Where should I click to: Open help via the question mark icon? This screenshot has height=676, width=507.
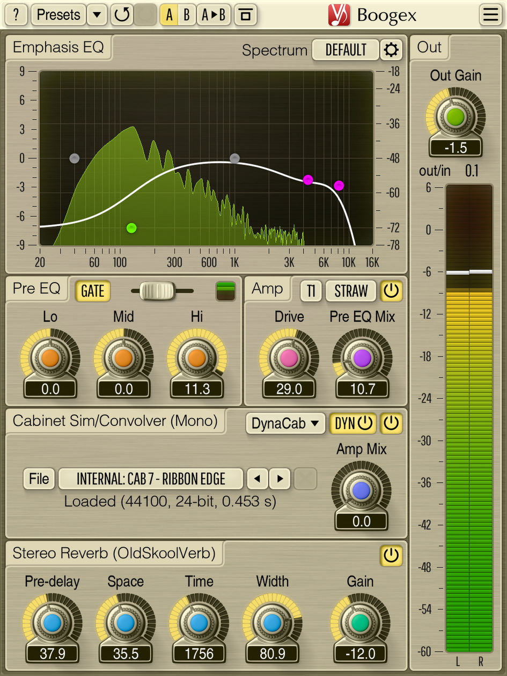[x=16, y=14]
